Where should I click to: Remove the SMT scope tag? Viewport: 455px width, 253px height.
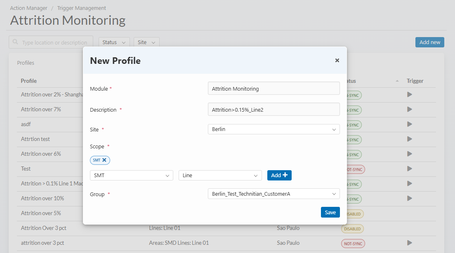point(104,160)
